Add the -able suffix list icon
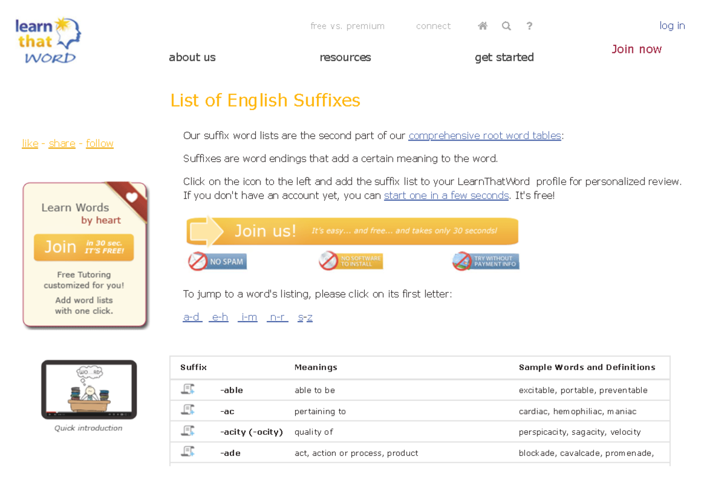This screenshot has height=500, width=707. (188, 389)
